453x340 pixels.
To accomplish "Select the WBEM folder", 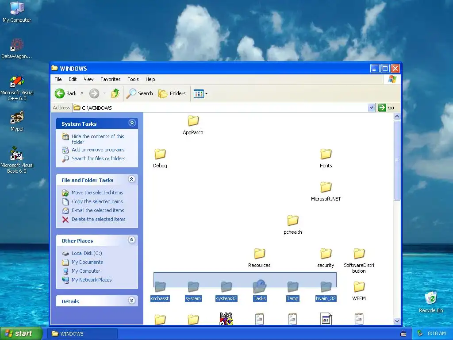I will (x=359, y=291).
